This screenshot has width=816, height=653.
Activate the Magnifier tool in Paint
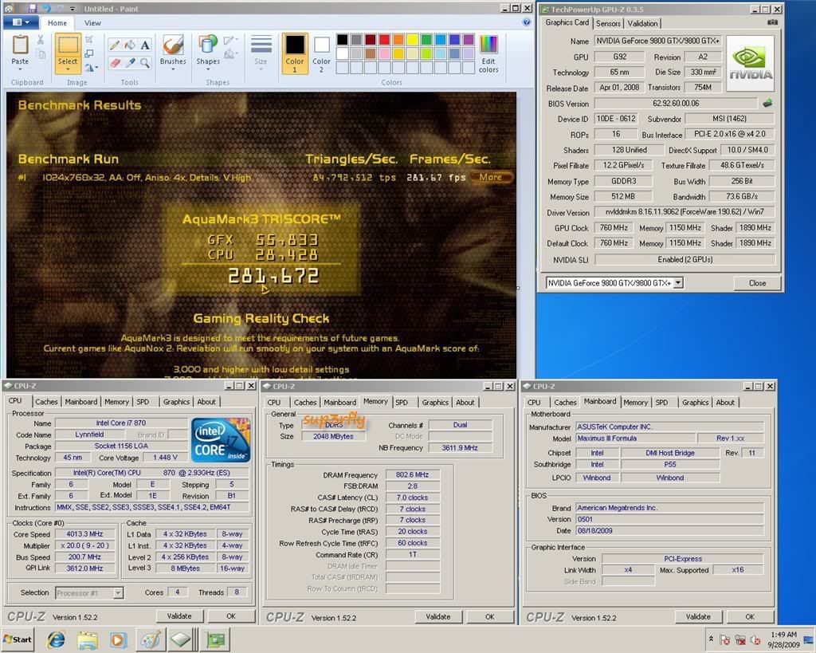(x=145, y=62)
